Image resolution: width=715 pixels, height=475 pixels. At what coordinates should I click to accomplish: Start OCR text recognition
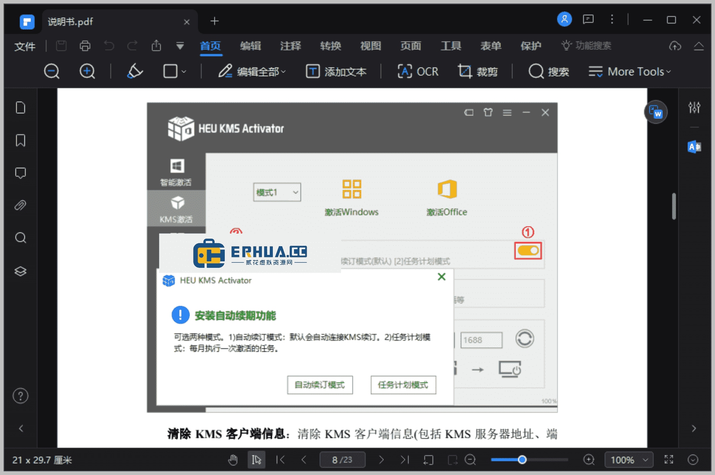(417, 72)
